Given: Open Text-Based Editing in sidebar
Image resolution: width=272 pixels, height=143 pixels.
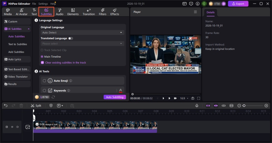Looking at the screenshot, I should tap(17, 69).
